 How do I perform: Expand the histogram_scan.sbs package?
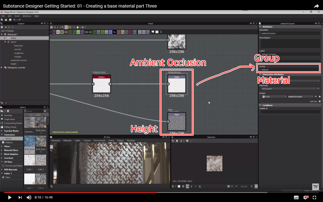pos(2,67)
